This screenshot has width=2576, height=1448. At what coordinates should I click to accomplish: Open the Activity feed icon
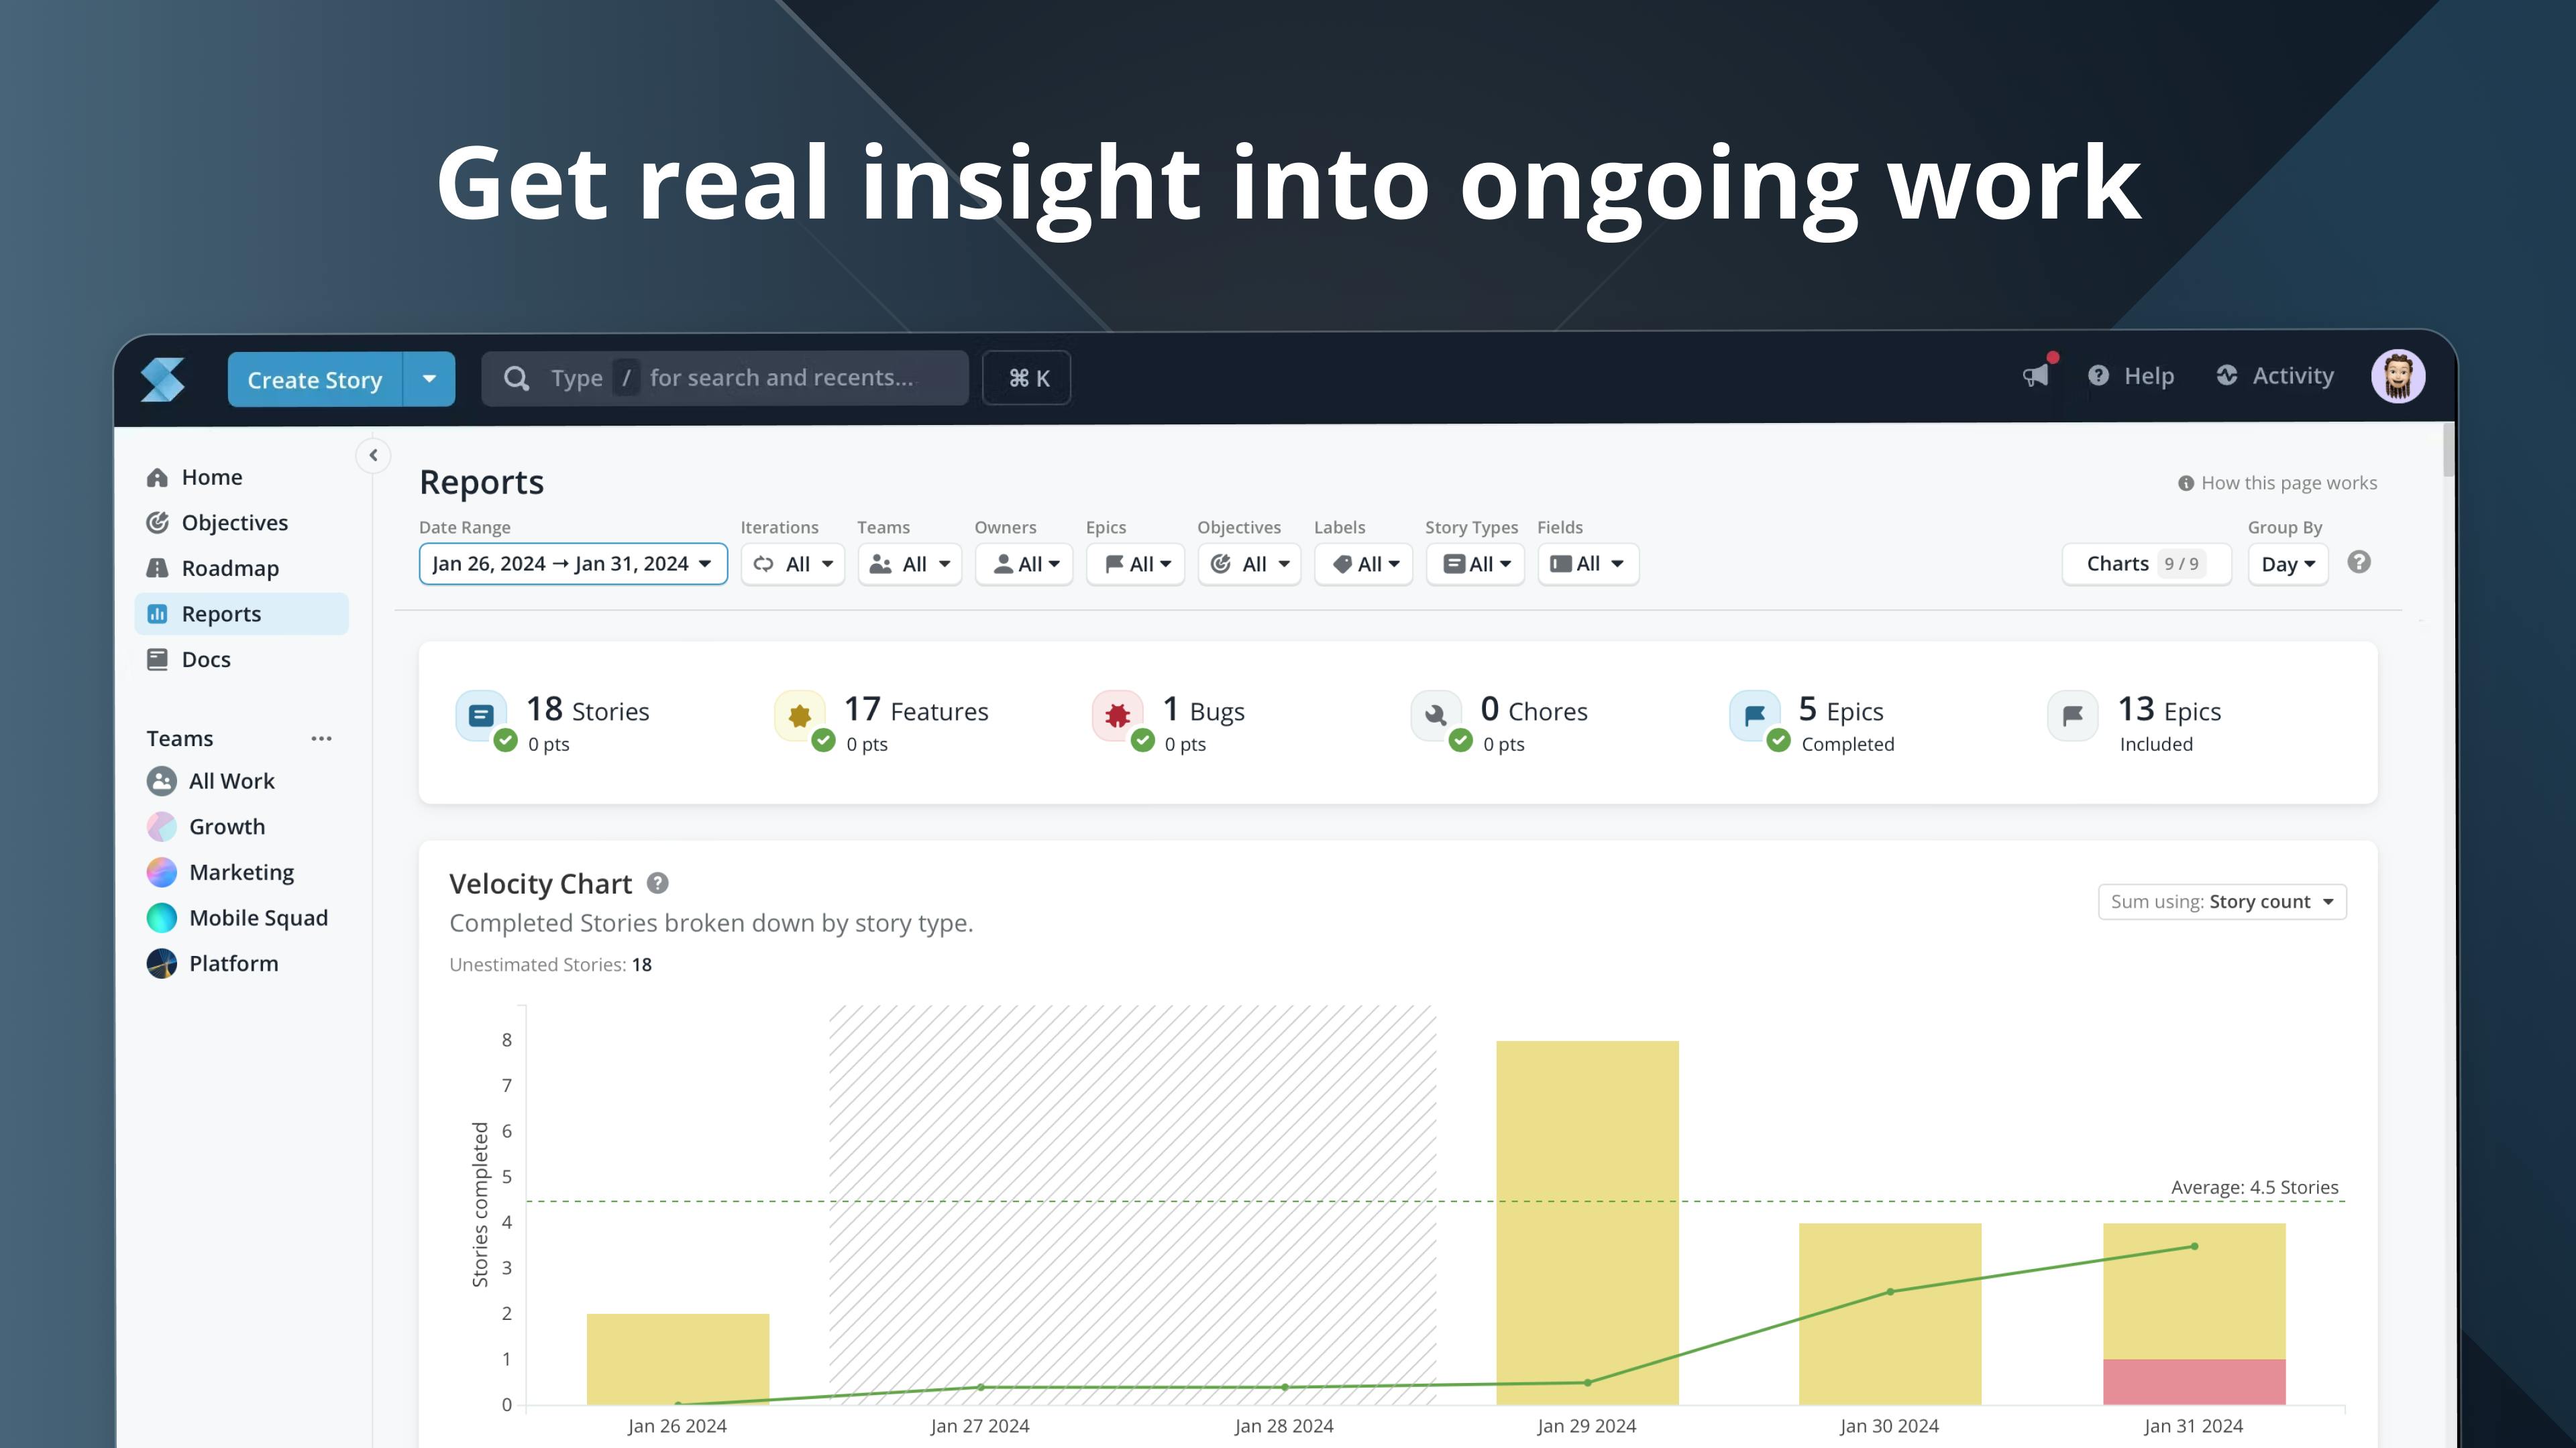click(2227, 375)
